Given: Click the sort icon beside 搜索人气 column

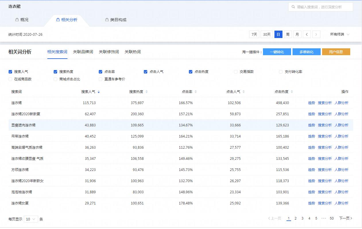Looking at the screenshot, I should (x=99, y=91).
